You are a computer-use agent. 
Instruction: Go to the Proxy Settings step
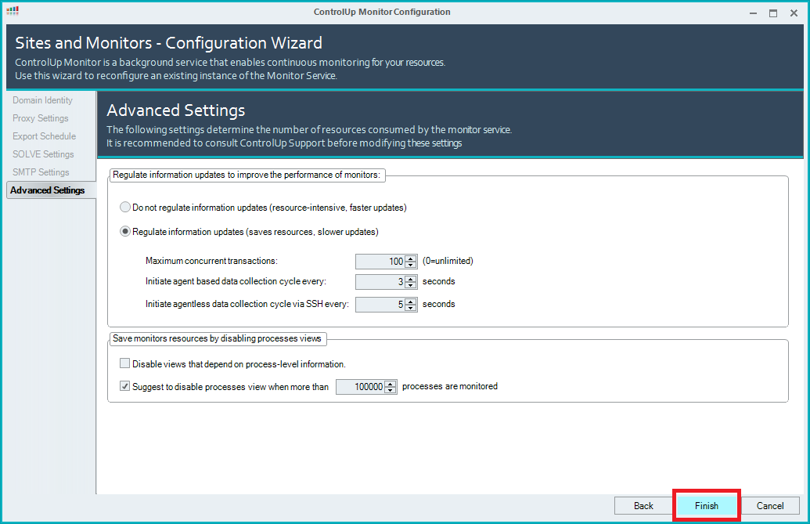pyautogui.click(x=41, y=118)
